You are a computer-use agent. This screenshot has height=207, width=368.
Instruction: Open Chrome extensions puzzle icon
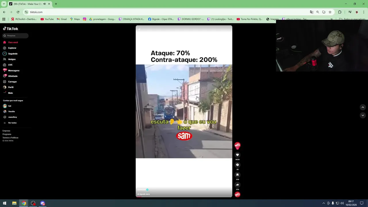(x=340, y=12)
